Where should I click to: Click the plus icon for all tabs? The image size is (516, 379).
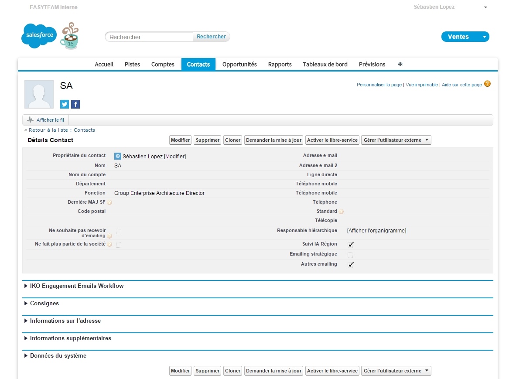click(x=400, y=64)
